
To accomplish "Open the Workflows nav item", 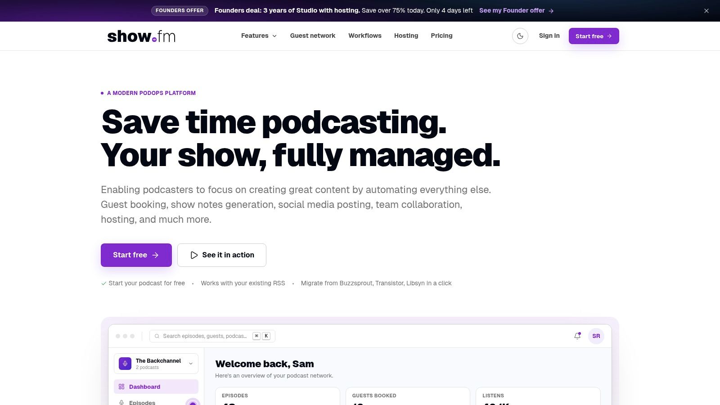I will coord(365,36).
